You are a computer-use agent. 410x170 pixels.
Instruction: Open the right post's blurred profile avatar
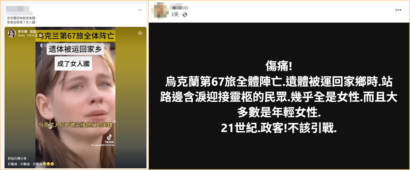[160, 10]
